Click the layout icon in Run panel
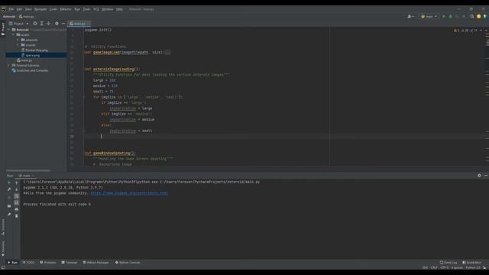489x275 pixels. click(9, 206)
